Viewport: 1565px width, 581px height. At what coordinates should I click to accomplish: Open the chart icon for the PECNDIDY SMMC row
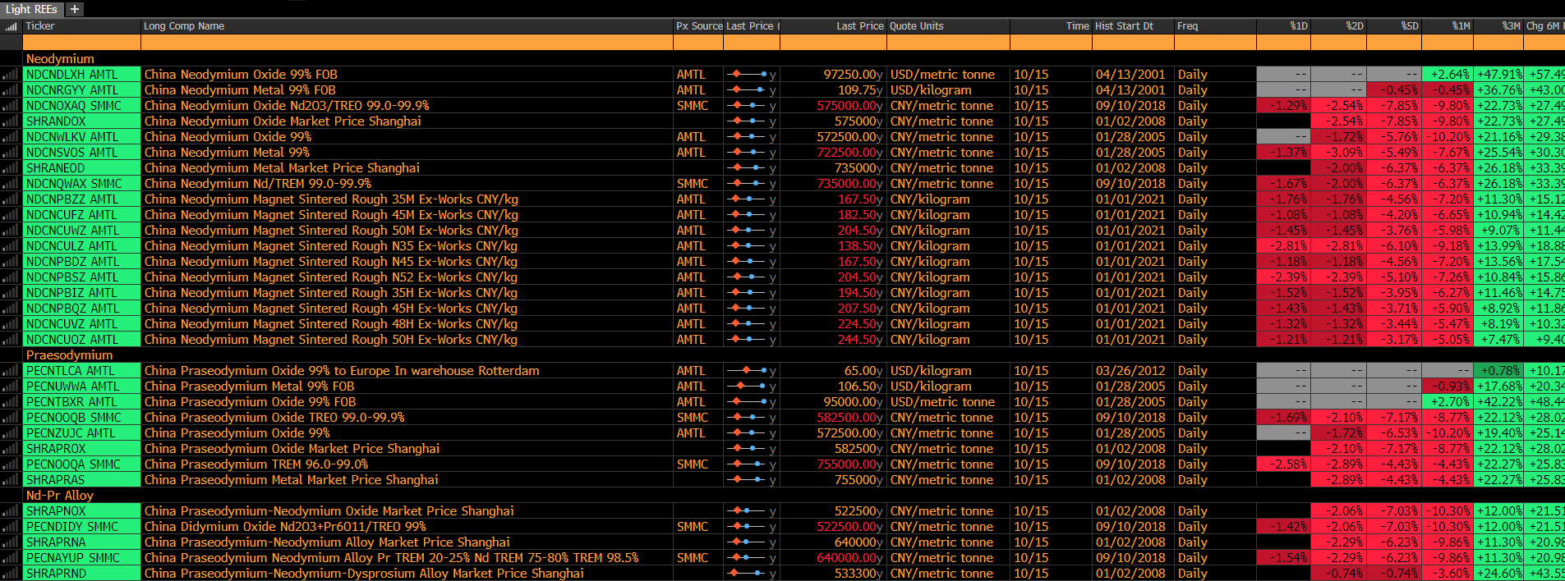[11, 527]
